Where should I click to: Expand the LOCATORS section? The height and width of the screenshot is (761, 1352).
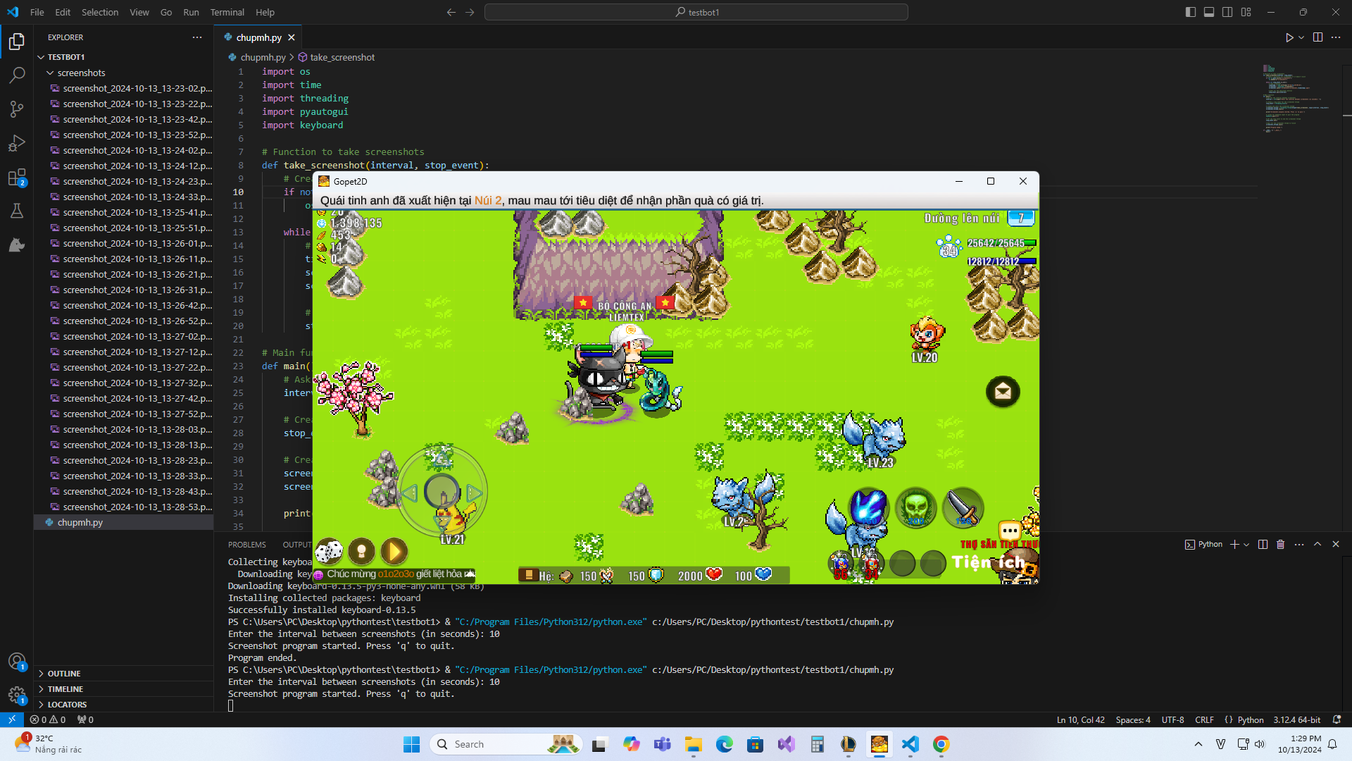(67, 705)
